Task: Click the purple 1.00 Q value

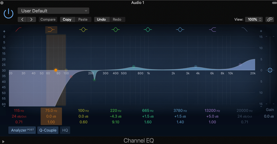Action: 212,122
